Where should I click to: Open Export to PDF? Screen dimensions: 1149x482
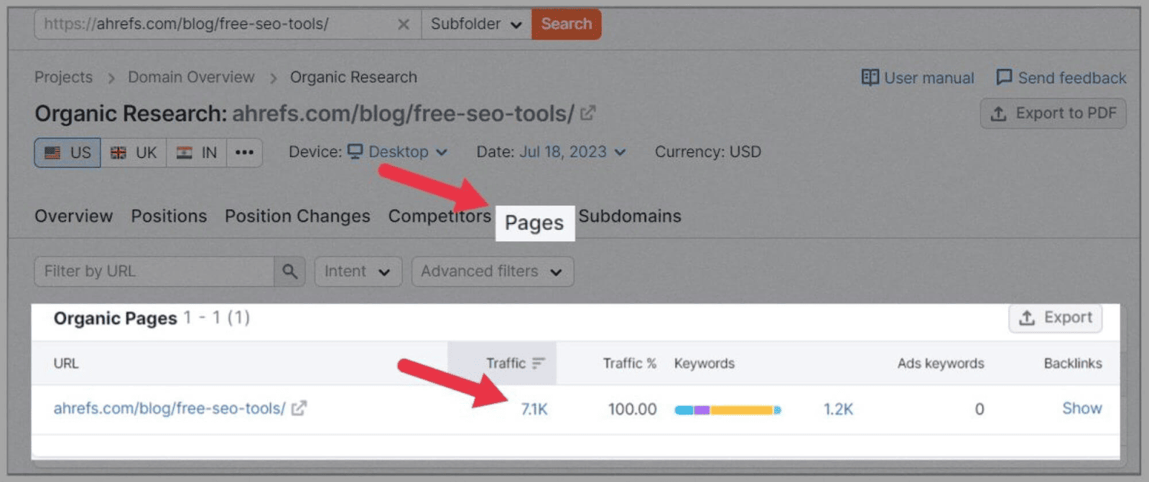[1053, 113]
